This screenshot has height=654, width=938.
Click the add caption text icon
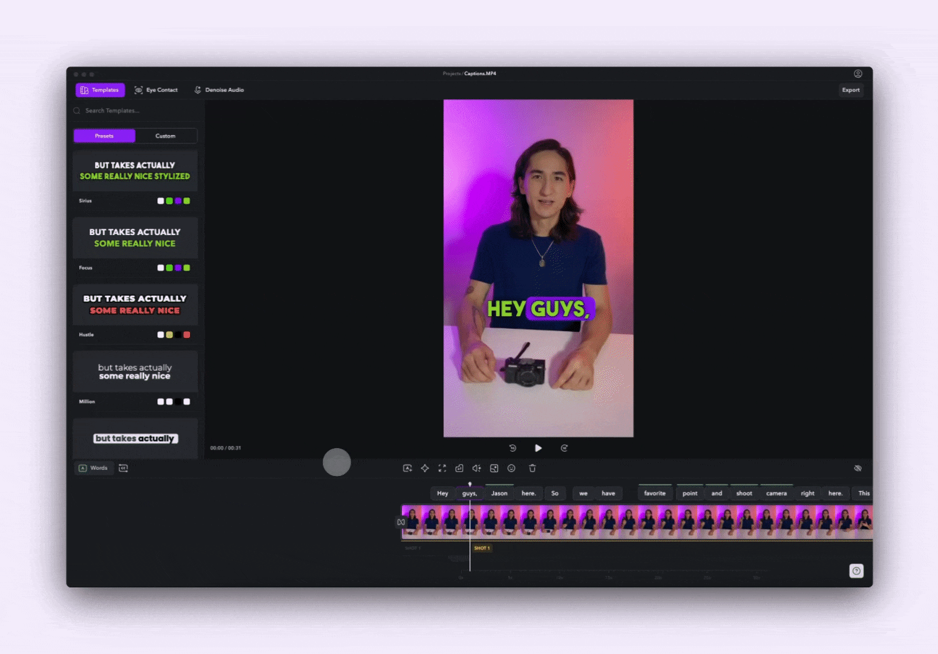(407, 468)
